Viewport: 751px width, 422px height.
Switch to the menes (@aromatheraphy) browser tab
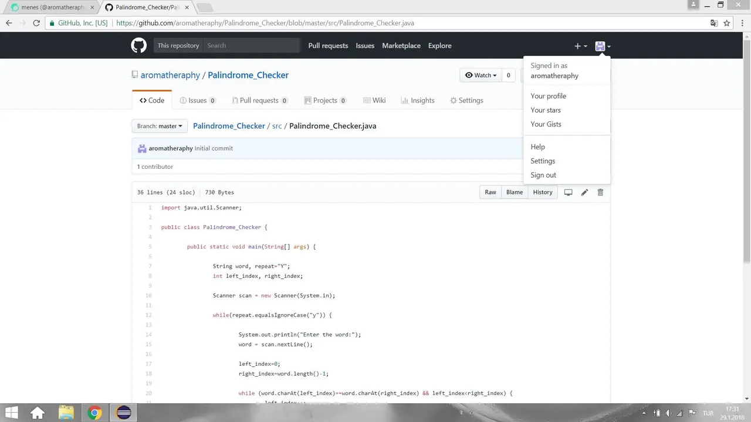click(x=49, y=8)
